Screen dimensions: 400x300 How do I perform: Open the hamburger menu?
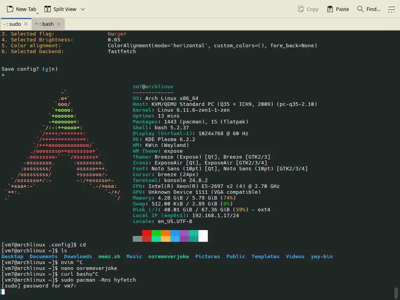tap(391, 9)
